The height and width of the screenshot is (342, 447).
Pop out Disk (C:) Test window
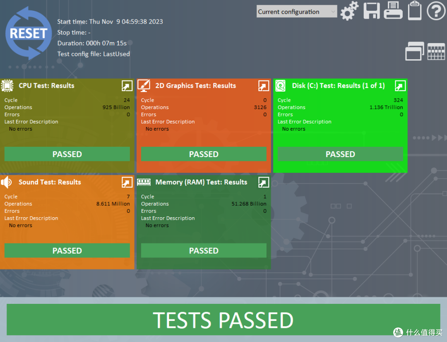[400, 86]
